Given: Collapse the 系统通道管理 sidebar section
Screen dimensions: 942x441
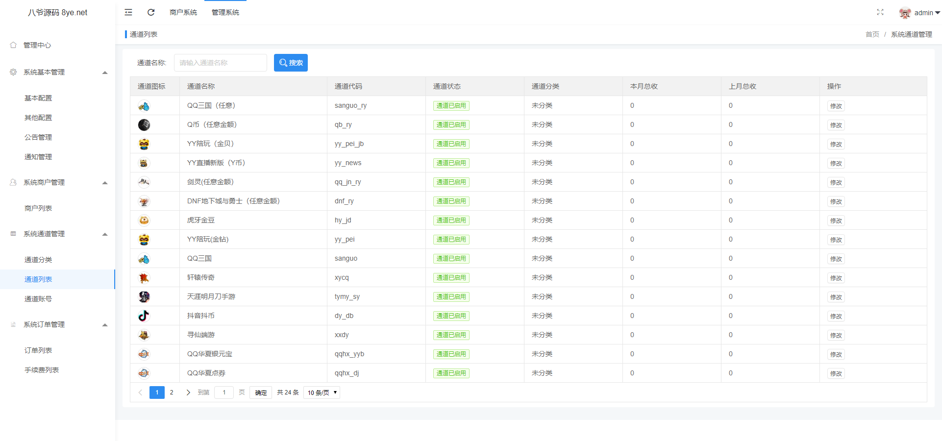Looking at the screenshot, I should click(104, 234).
